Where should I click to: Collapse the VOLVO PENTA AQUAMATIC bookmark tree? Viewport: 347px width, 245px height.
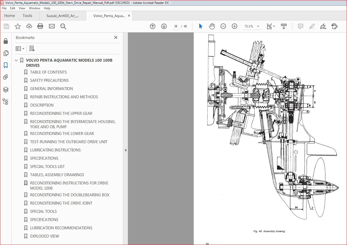point(16,60)
